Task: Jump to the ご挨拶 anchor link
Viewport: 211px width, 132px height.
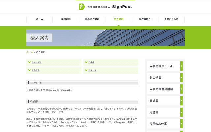Action: pos(91,62)
